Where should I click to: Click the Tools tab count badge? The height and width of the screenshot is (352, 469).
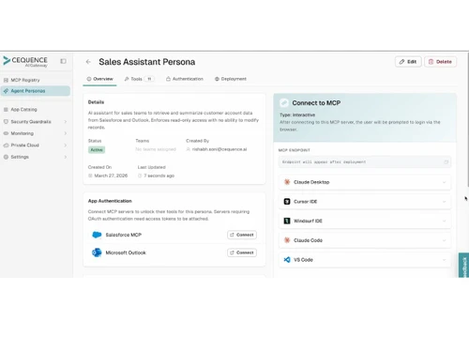pyautogui.click(x=149, y=79)
